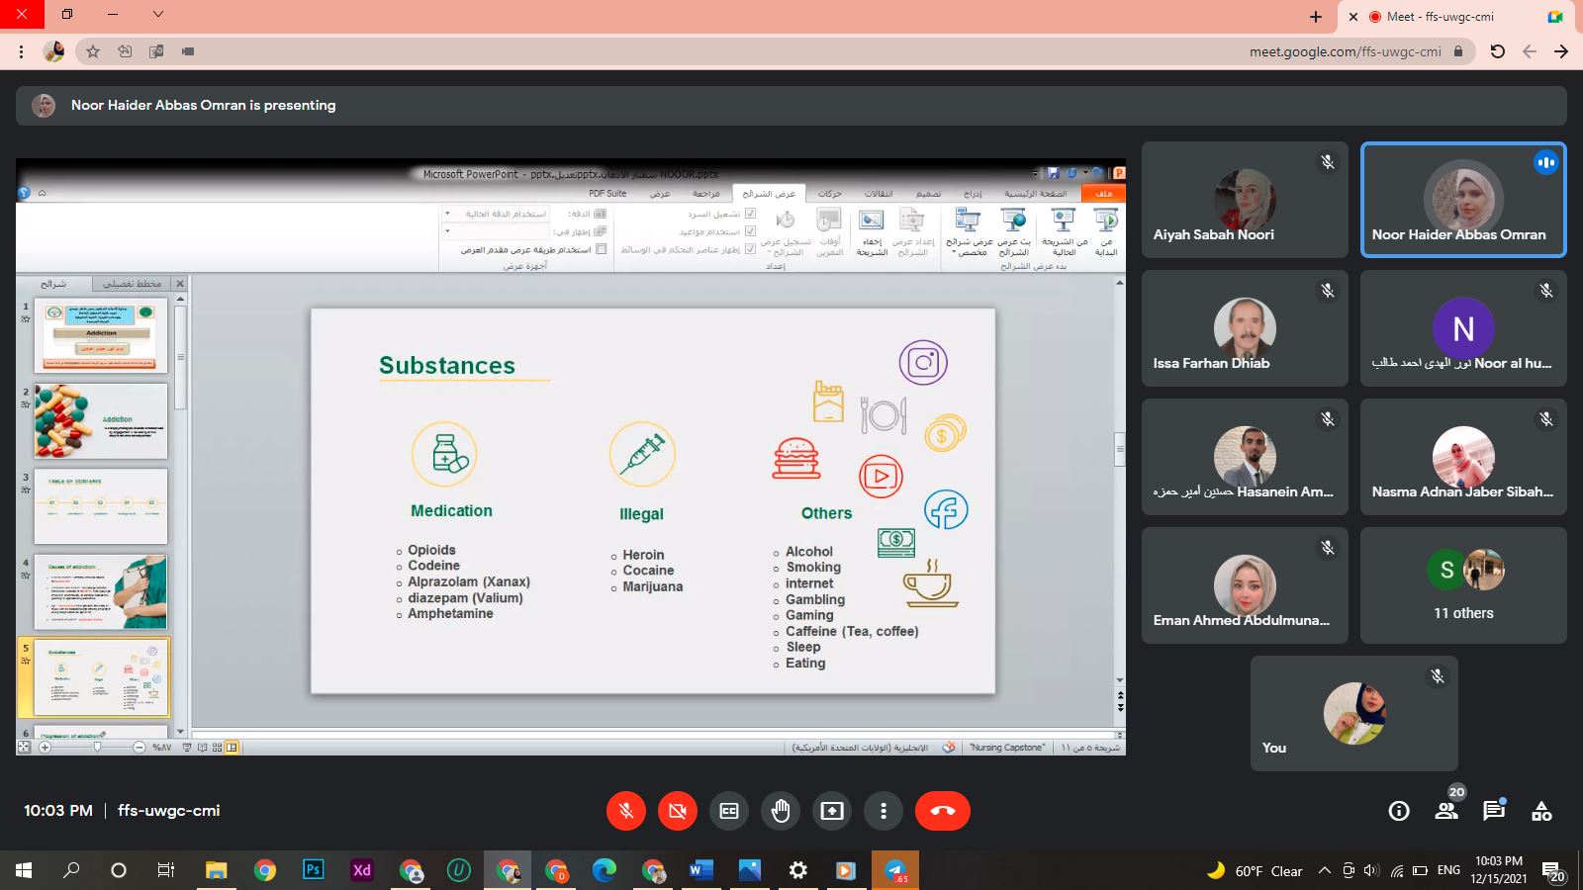The height and width of the screenshot is (890, 1583).
Task: Select Noor Haider Abbas Omran's video tile
Action: tap(1463, 200)
